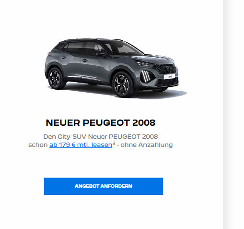Image resolution: width=244 pixels, height=229 pixels.
Task: Click the car's front wheel
Action: [122, 84]
